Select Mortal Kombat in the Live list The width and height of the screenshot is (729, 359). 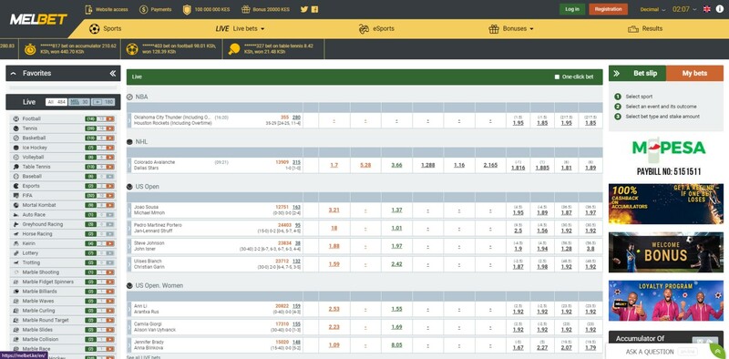pyautogui.click(x=39, y=205)
